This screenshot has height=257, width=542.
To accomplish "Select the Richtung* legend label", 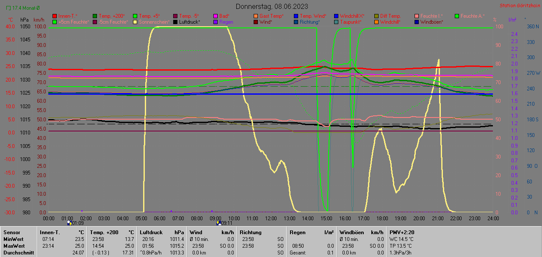I will (310, 22).
